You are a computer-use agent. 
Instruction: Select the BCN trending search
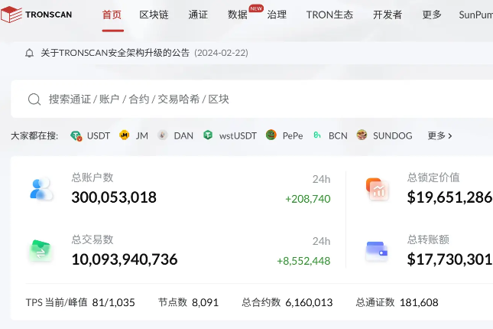338,135
